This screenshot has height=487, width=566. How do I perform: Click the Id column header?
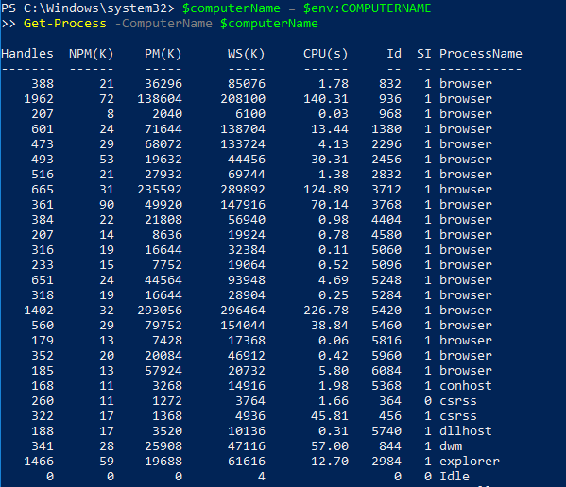point(394,54)
